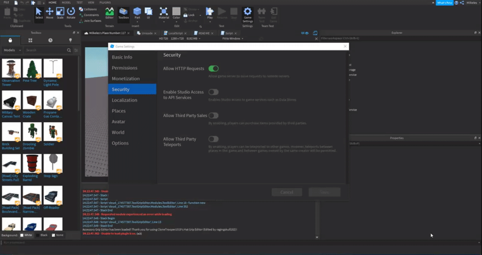Choose the Move tool
Image resolution: width=482 pixels, height=255 pixels.
click(50, 13)
